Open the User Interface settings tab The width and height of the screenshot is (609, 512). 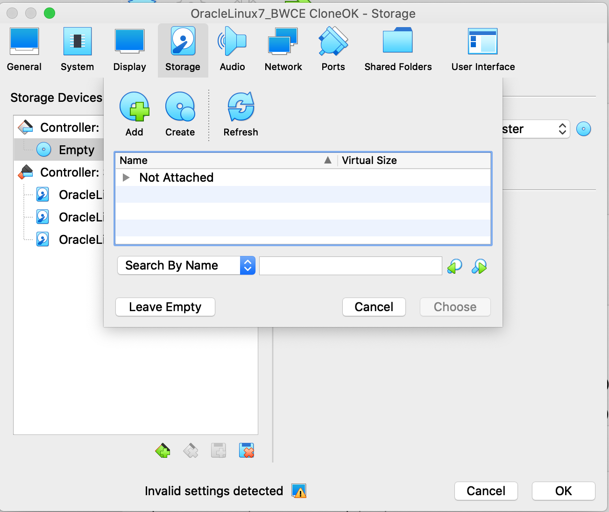click(482, 49)
